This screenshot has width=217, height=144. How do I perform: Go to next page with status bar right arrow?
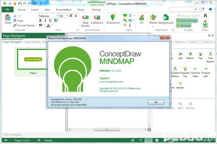(39, 140)
